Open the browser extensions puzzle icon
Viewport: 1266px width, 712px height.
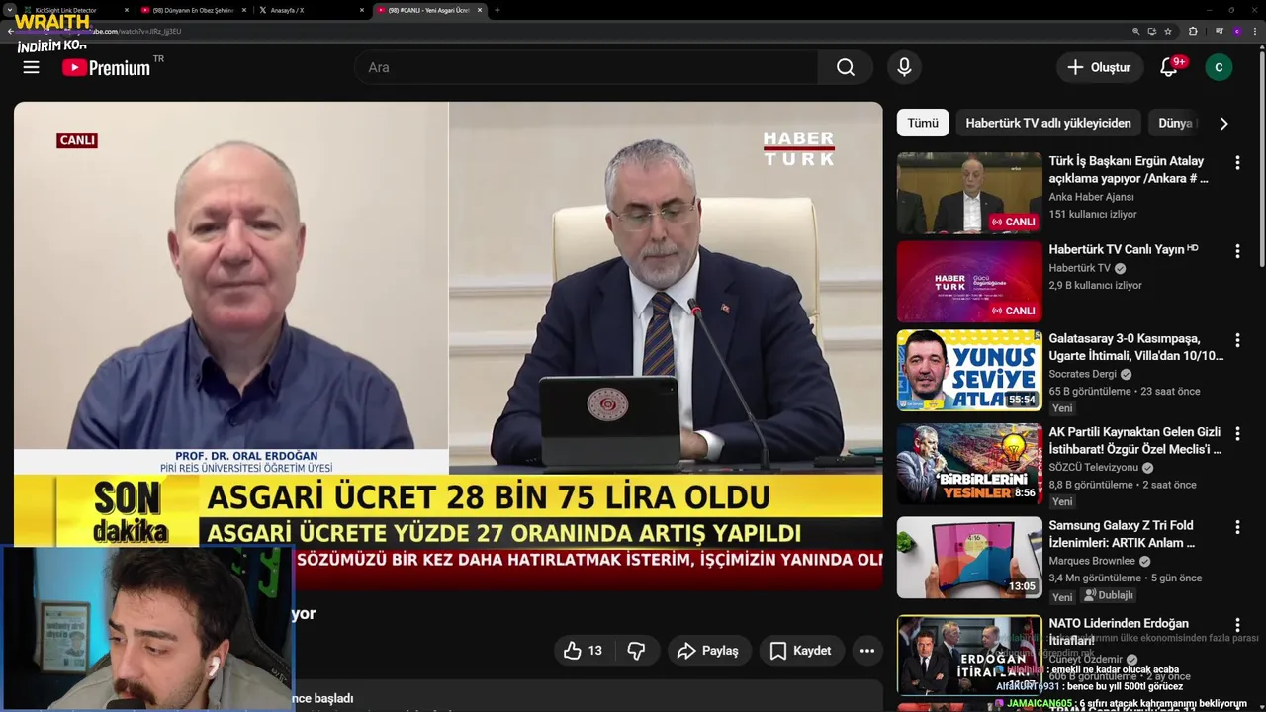1193,31
